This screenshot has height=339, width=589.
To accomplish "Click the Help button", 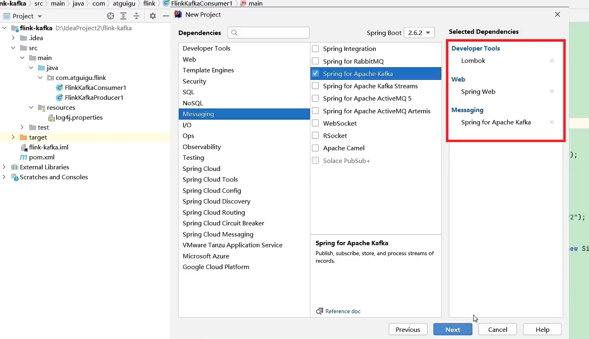I will 542,329.
